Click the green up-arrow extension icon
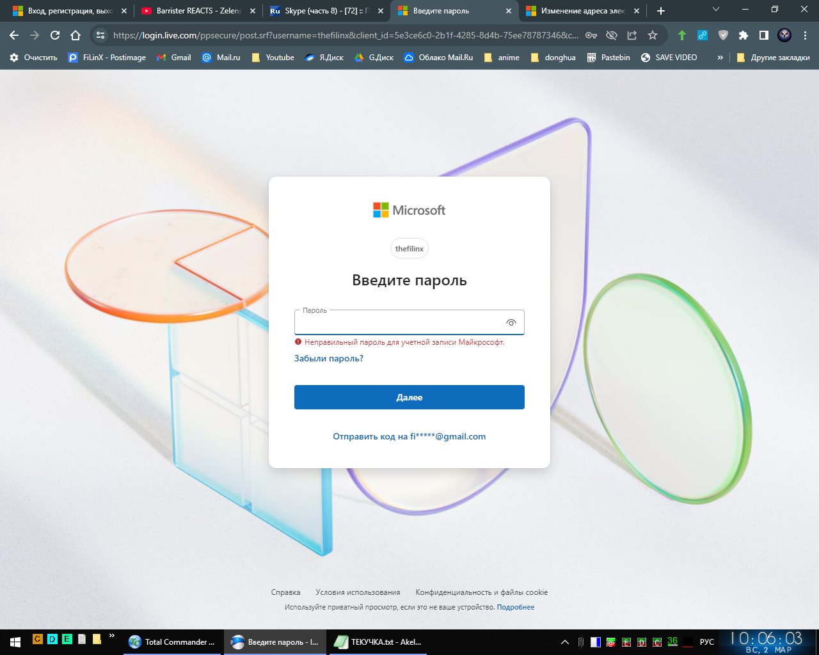Viewport: 819px width, 655px height. tap(682, 35)
